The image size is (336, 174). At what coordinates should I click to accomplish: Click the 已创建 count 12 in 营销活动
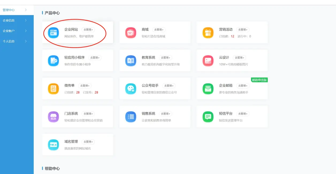[x=232, y=36]
